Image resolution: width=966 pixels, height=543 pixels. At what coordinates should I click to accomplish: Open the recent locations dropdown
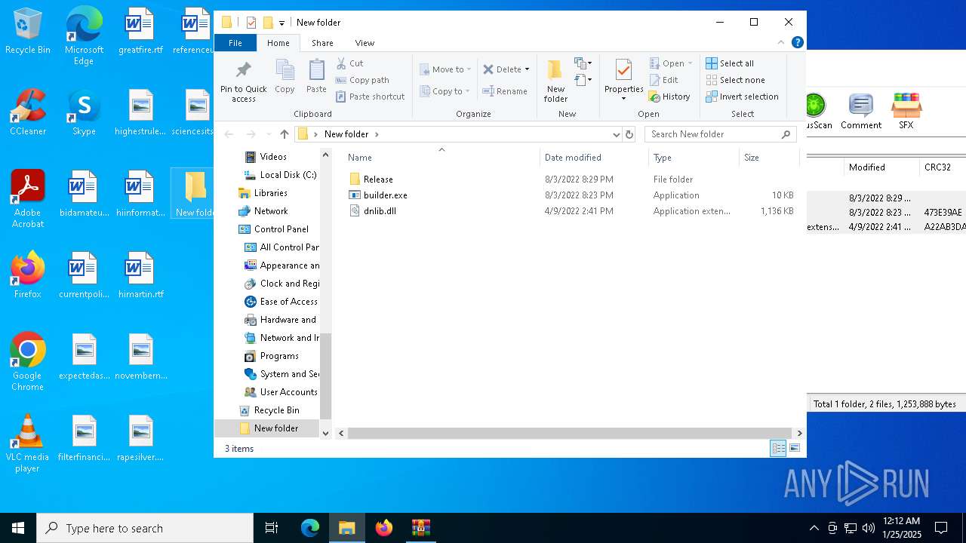point(269,134)
